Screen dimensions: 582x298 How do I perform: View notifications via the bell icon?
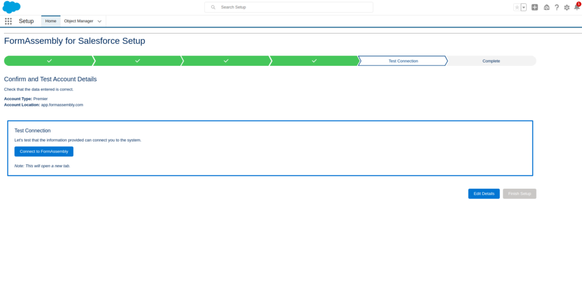pyautogui.click(x=576, y=7)
